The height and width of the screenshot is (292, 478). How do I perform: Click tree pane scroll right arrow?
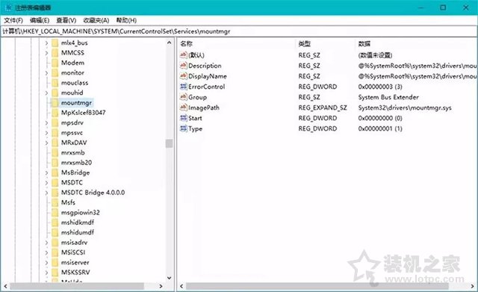(161, 286)
